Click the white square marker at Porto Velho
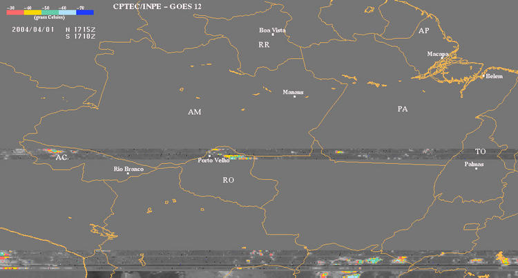 coord(209,156)
